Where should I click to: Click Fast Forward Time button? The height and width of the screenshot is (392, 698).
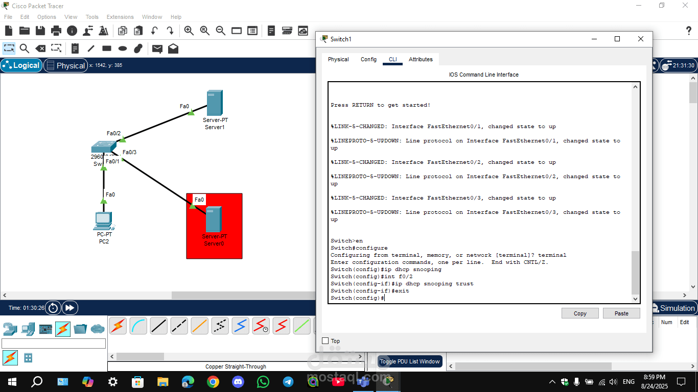tap(69, 308)
